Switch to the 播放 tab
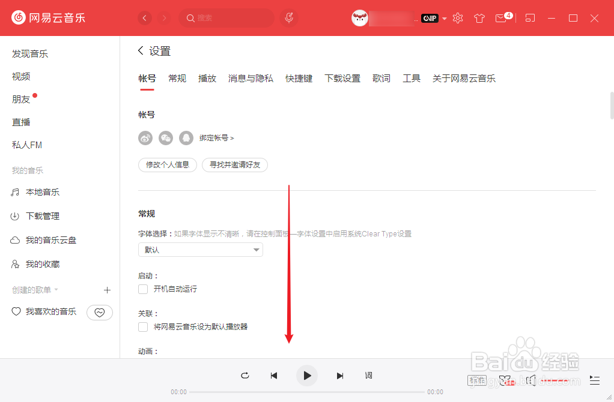Viewport: 614px width, 402px height. pos(207,79)
